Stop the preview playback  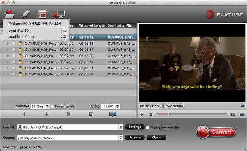[151, 115]
